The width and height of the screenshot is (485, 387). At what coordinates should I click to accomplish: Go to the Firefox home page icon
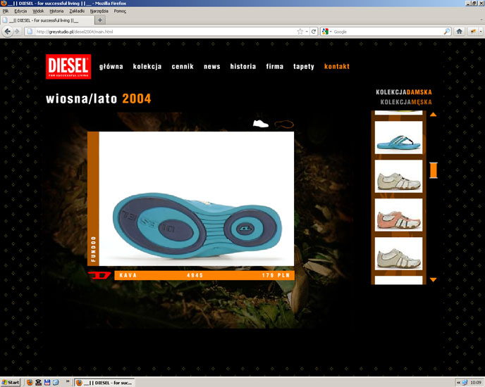[x=460, y=32]
